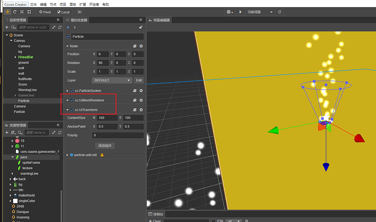The height and width of the screenshot is (222, 376).
Task: Go forward in inspector history
Action: pos(75,27)
